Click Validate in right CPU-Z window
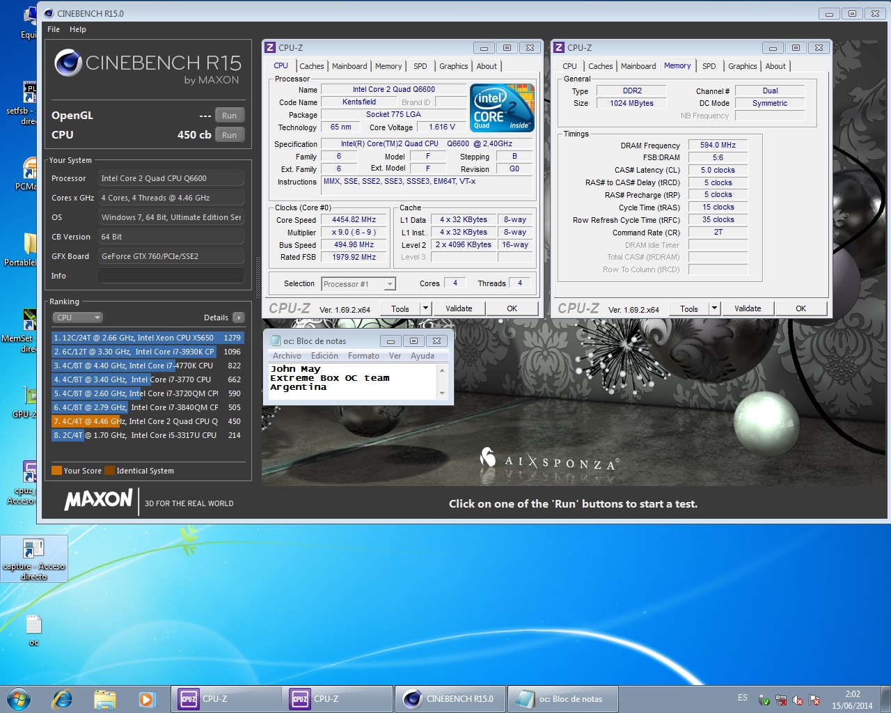The height and width of the screenshot is (713, 891). click(748, 308)
